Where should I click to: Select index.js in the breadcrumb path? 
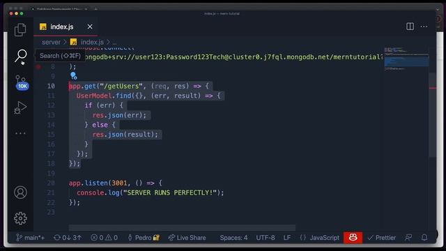[92, 42]
